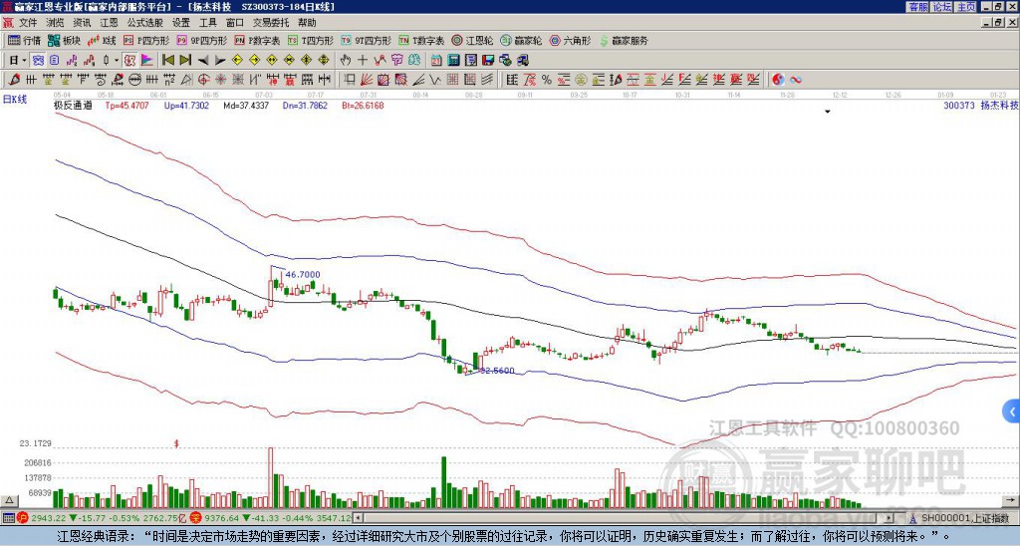Jump to first bar icon
The width and height of the screenshot is (1020, 546).
167,60
